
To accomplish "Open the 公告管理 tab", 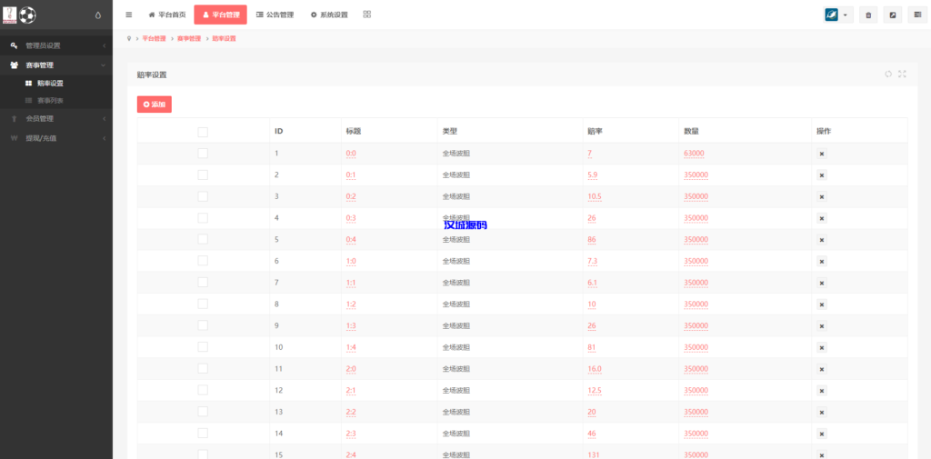I will [x=275, y=15].
